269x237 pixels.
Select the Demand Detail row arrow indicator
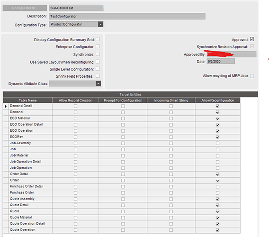coord(6,106)
